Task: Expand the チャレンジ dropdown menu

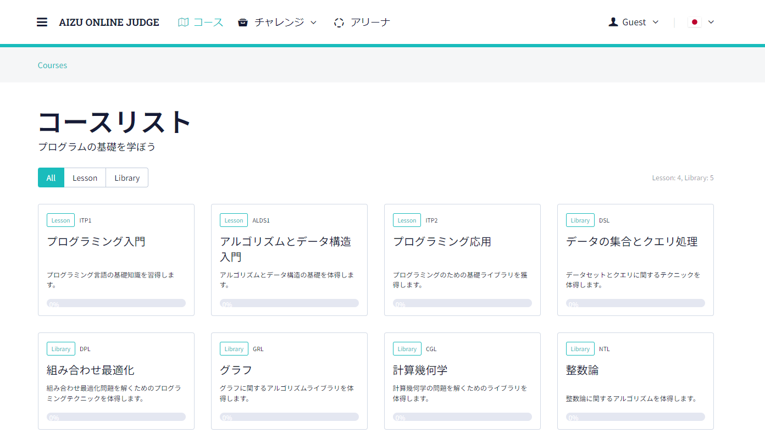Action: [x=314, y=23]
